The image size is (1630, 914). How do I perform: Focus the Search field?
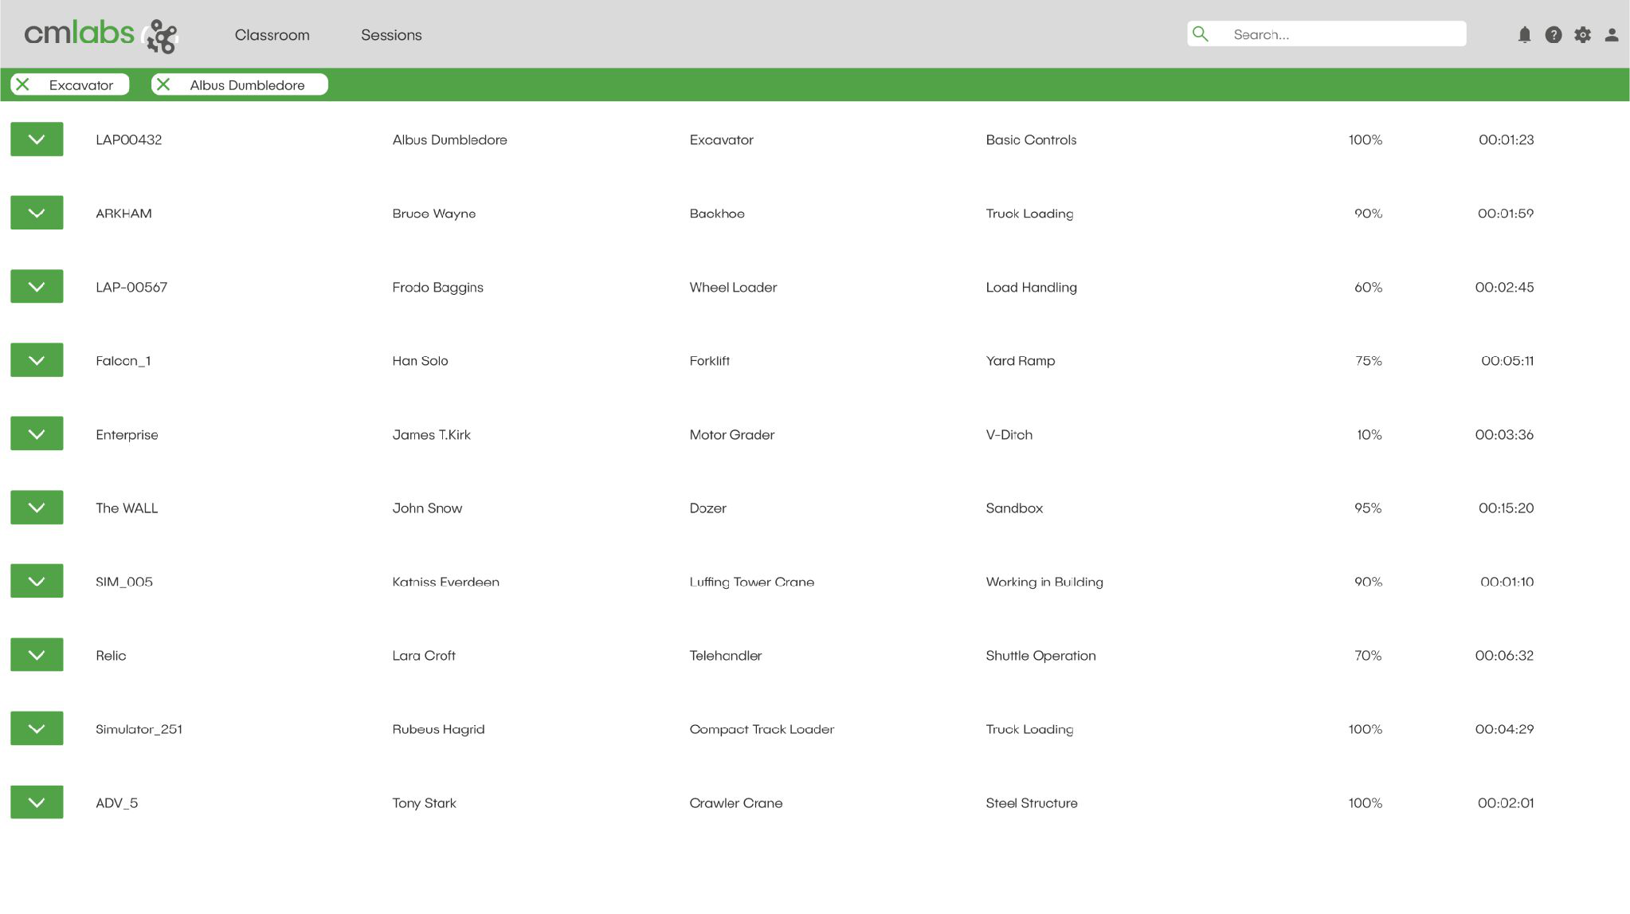click(x=1326, y=34)
